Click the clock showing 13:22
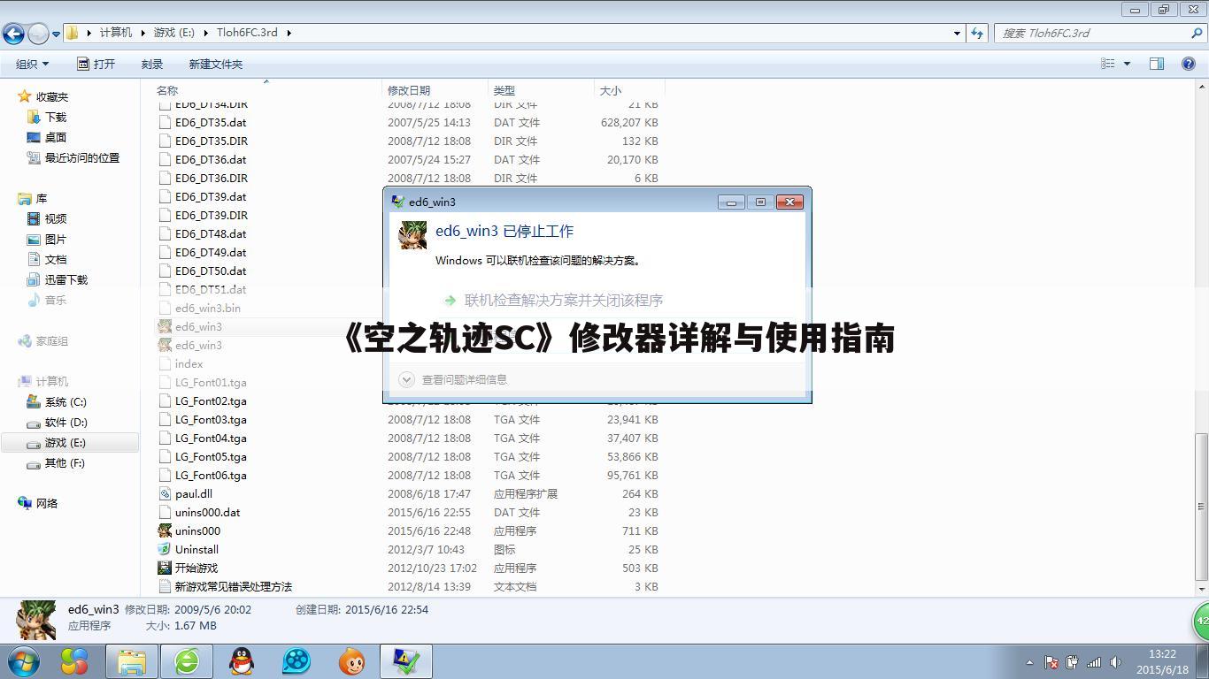The width and height of the screenshot is (1209, 679). (1162, 654)
